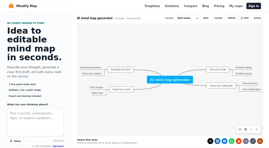This screenshot has width=269, height=148.
Task: Share map via WhatsApp
Action: pos(232,141)
